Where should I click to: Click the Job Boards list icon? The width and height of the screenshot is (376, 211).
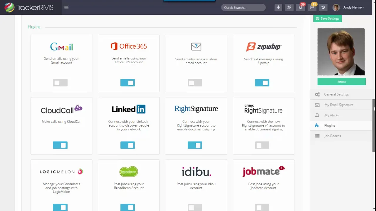317,136
